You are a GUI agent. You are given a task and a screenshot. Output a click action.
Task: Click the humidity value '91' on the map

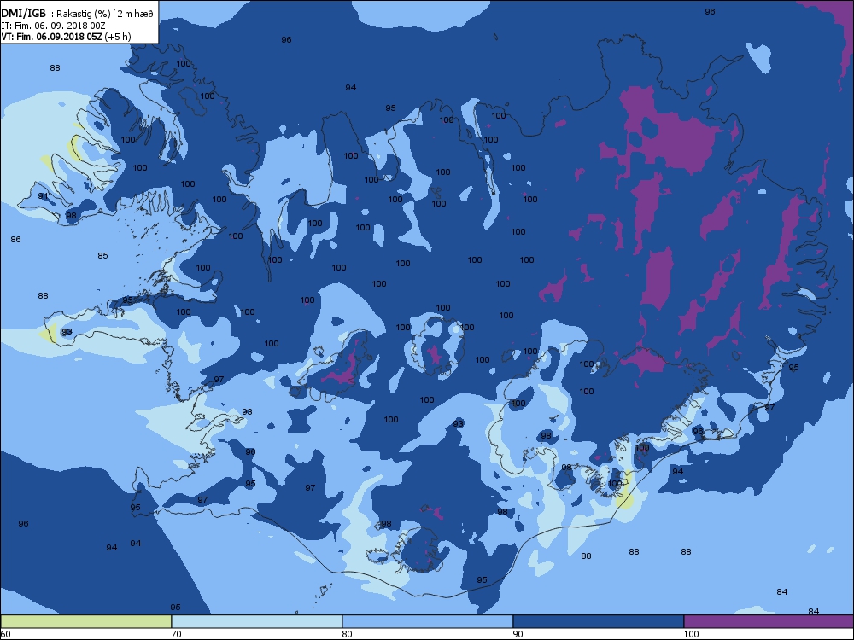43,196
